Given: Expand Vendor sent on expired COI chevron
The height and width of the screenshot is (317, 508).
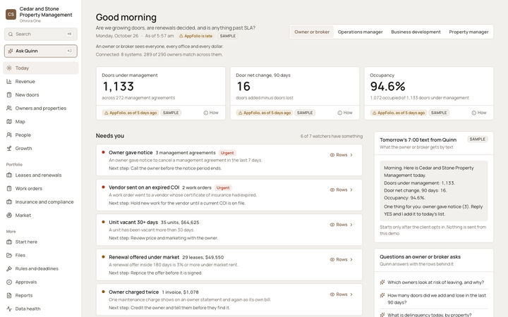Looking at the screenshot, I should [x=351, y=190].
